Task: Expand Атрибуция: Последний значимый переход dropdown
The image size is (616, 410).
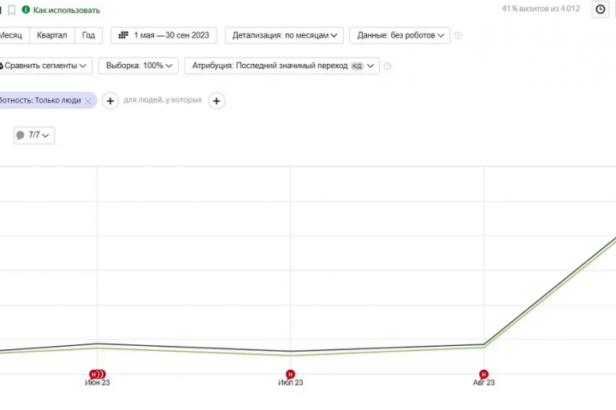Action: (281, 66)
